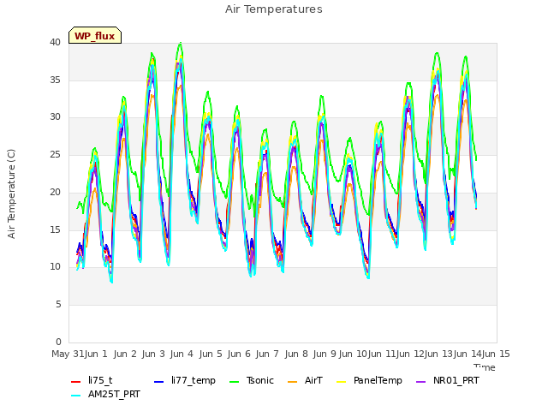Toggle the li75_t series in the legend

[x=92, y=380]
